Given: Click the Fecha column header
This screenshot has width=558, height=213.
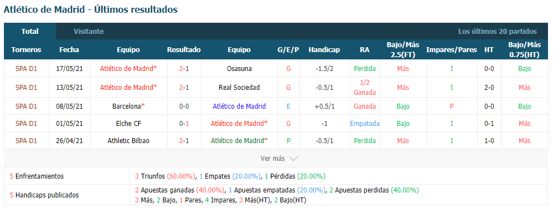Looking at the screenshot, I should pyautogui.click(x=69, y=50).
